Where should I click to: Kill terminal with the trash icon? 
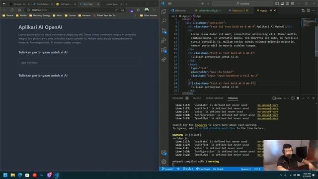point(298,98)
